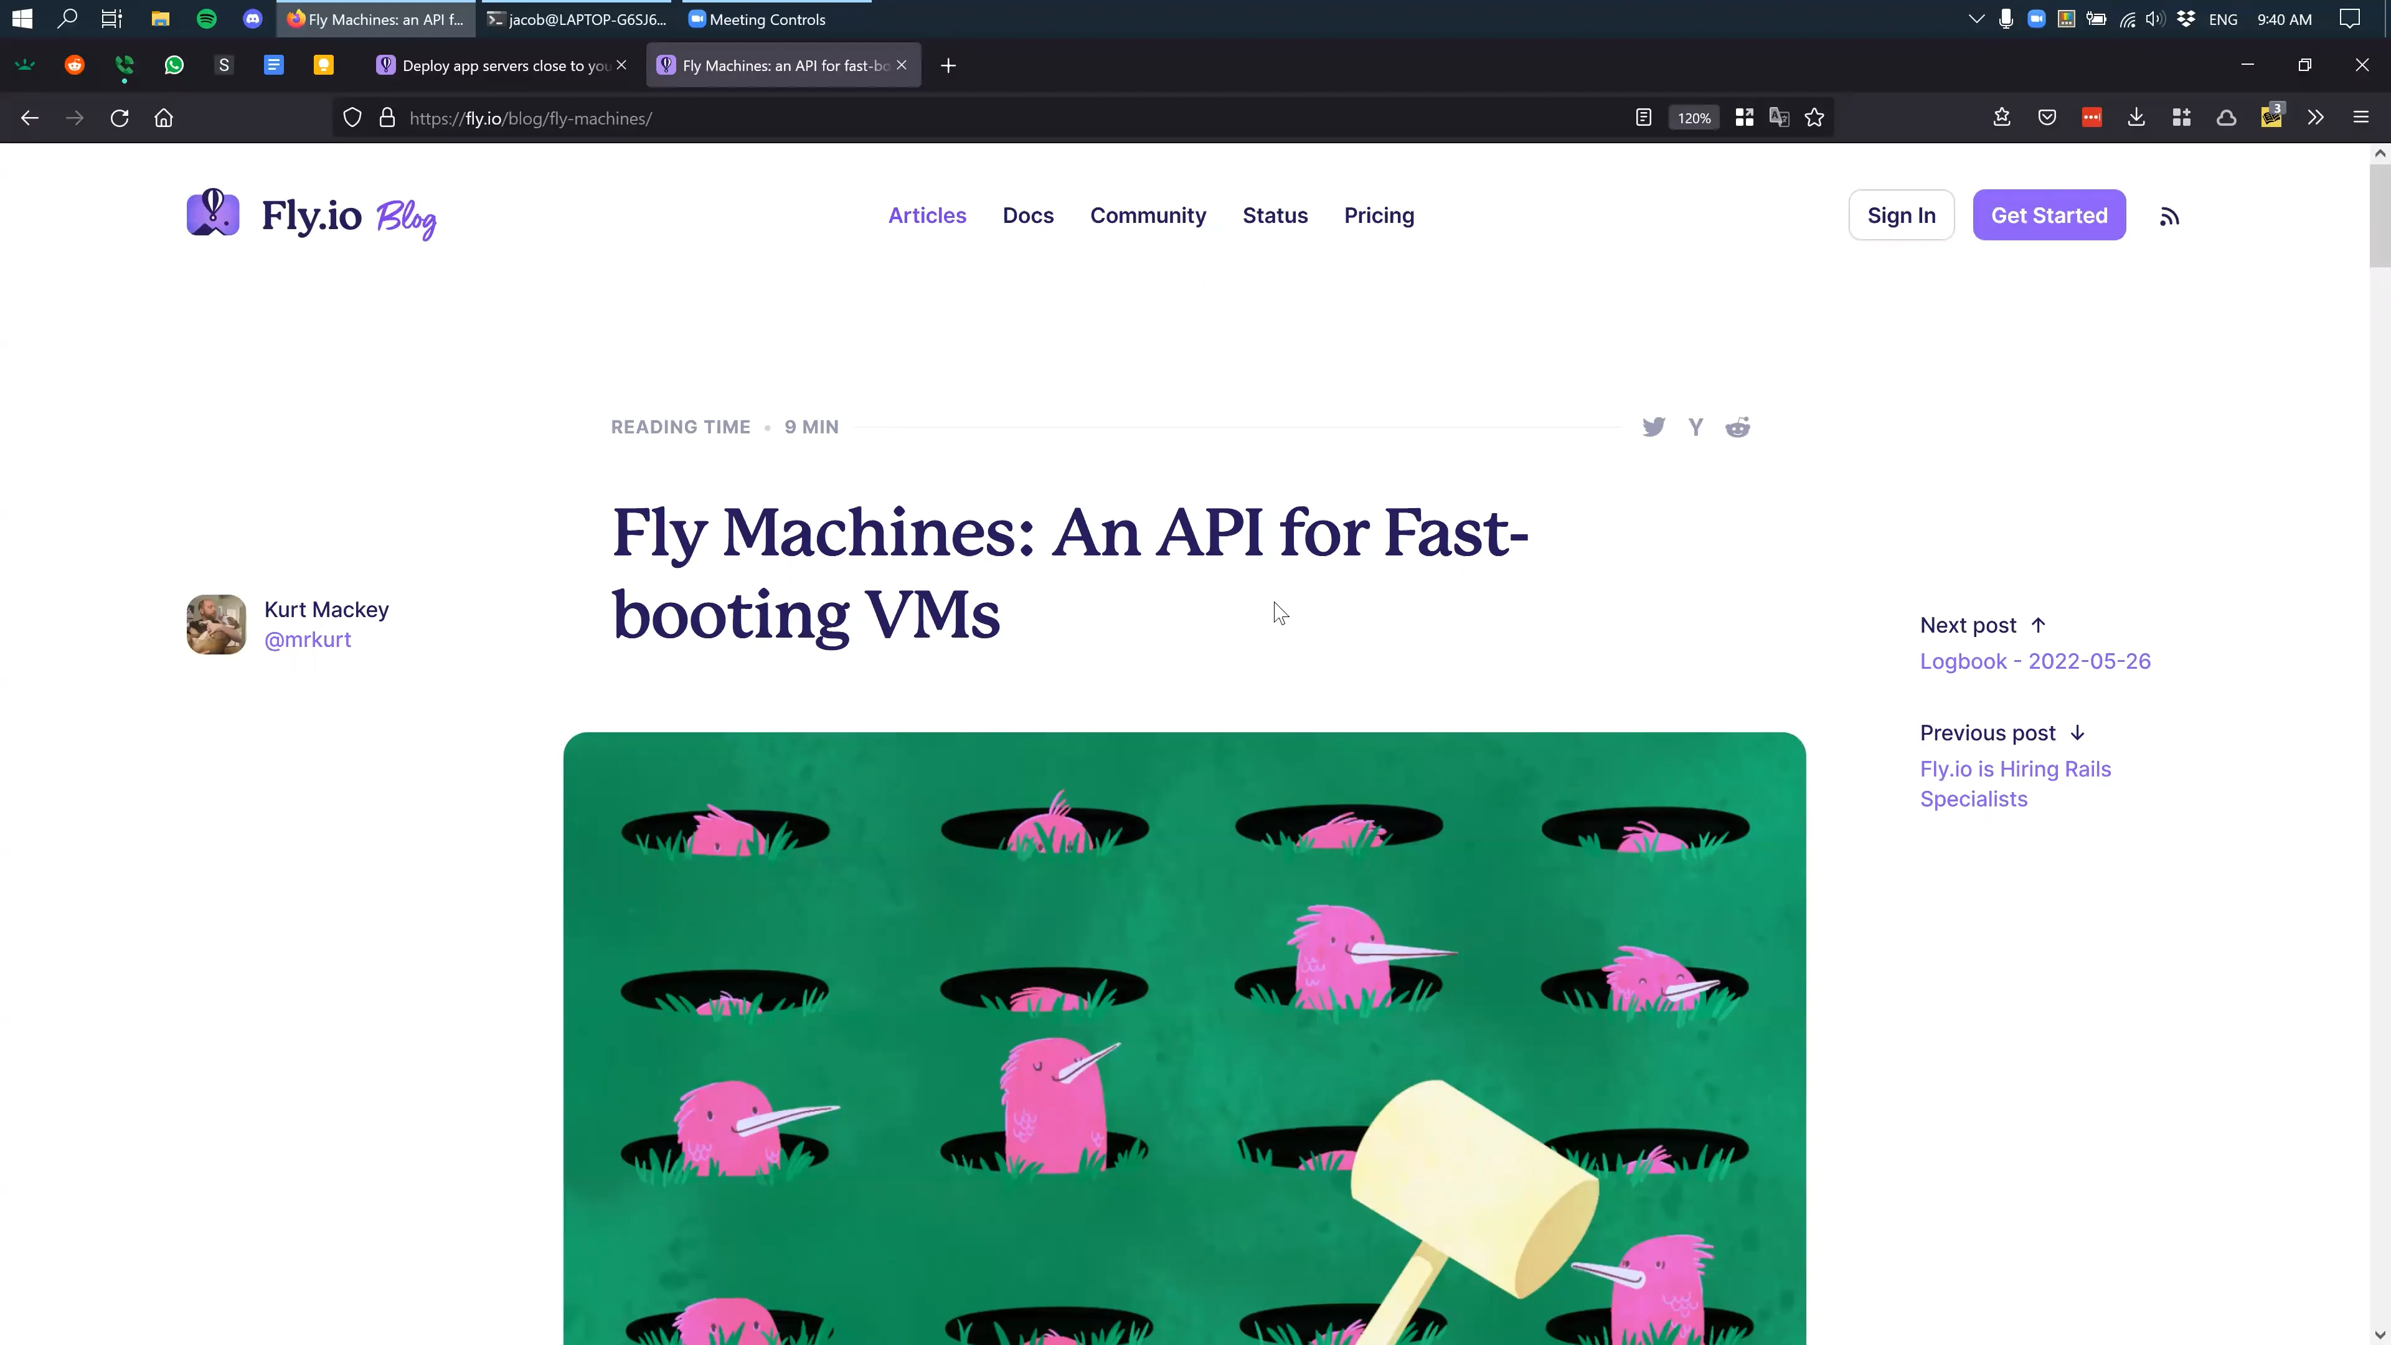Bookmark this page with the star
Viewport: 2391px width, 1345px height.
(x=1814, y=117)
